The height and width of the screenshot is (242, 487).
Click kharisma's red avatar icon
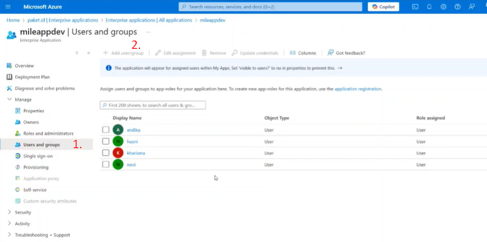[118, 153]
